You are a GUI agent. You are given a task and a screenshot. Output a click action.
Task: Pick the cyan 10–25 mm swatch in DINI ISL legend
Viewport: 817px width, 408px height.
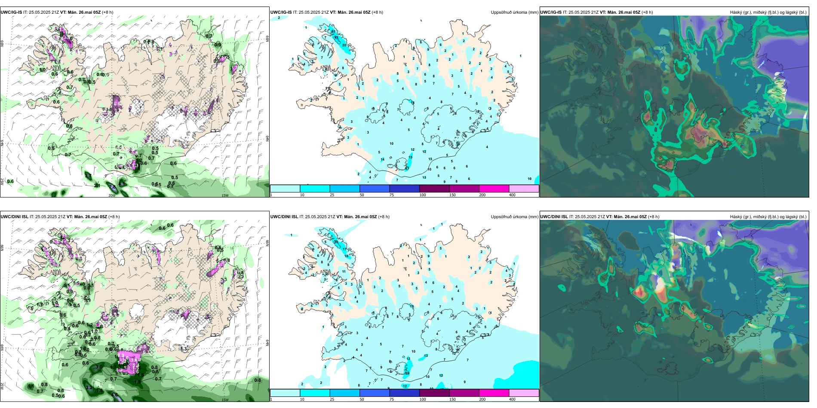[x=315, y=393]
